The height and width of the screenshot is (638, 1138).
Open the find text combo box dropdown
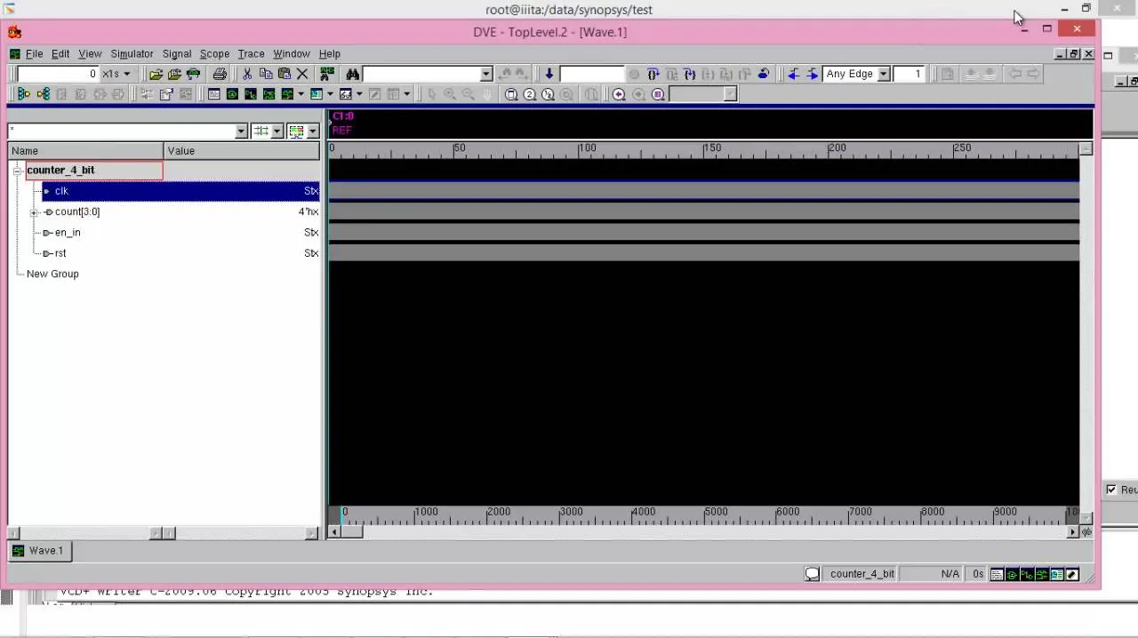coord(486,74)
